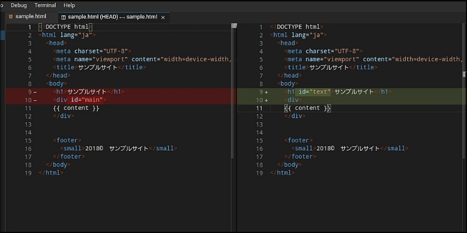Switch to the plain sample.html tab
467x233 pixels.
pyautogui.click(x=31, y=17)
